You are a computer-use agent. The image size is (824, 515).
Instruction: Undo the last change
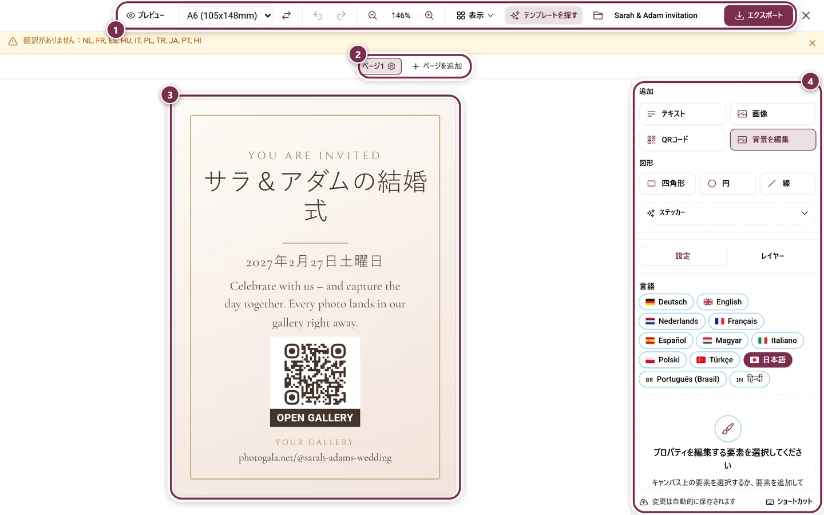[x=318, y=15]
